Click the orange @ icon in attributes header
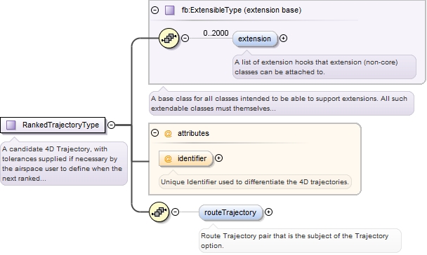Viewport: 427px width, 255px height. coord(168,133)
